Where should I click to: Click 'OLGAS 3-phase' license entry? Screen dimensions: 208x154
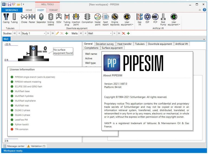point(22,115)
